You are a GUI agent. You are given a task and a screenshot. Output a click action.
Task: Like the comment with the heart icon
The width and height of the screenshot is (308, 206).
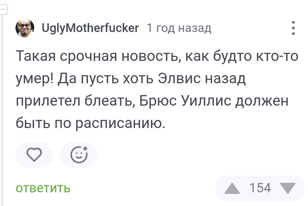tap(34, 154)
